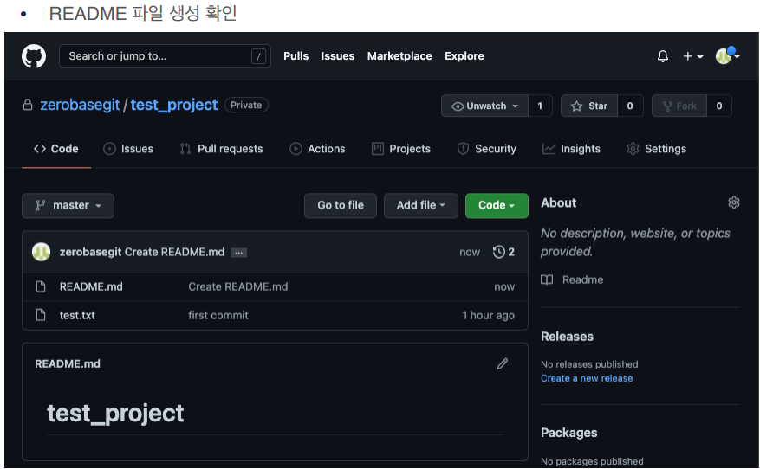
Task: Open the Actions tab
Action: (x=317, y=149)
